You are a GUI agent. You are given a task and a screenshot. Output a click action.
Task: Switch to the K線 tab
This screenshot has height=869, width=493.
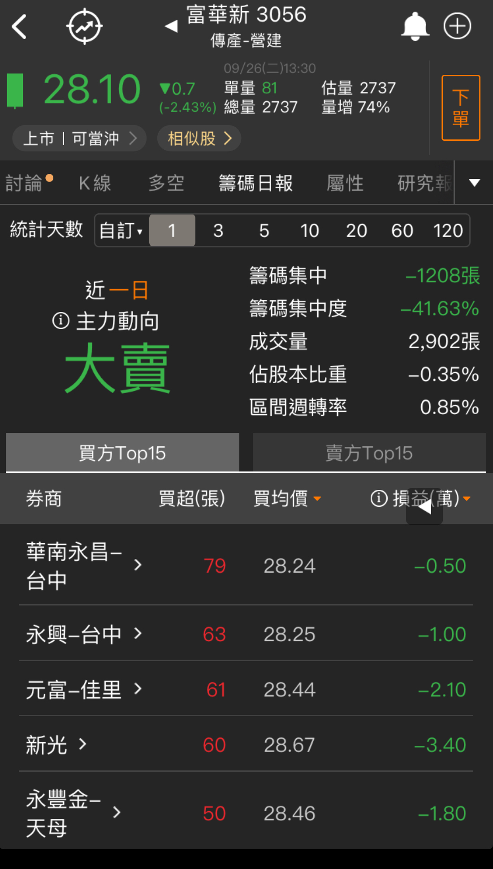click(95, 183)
